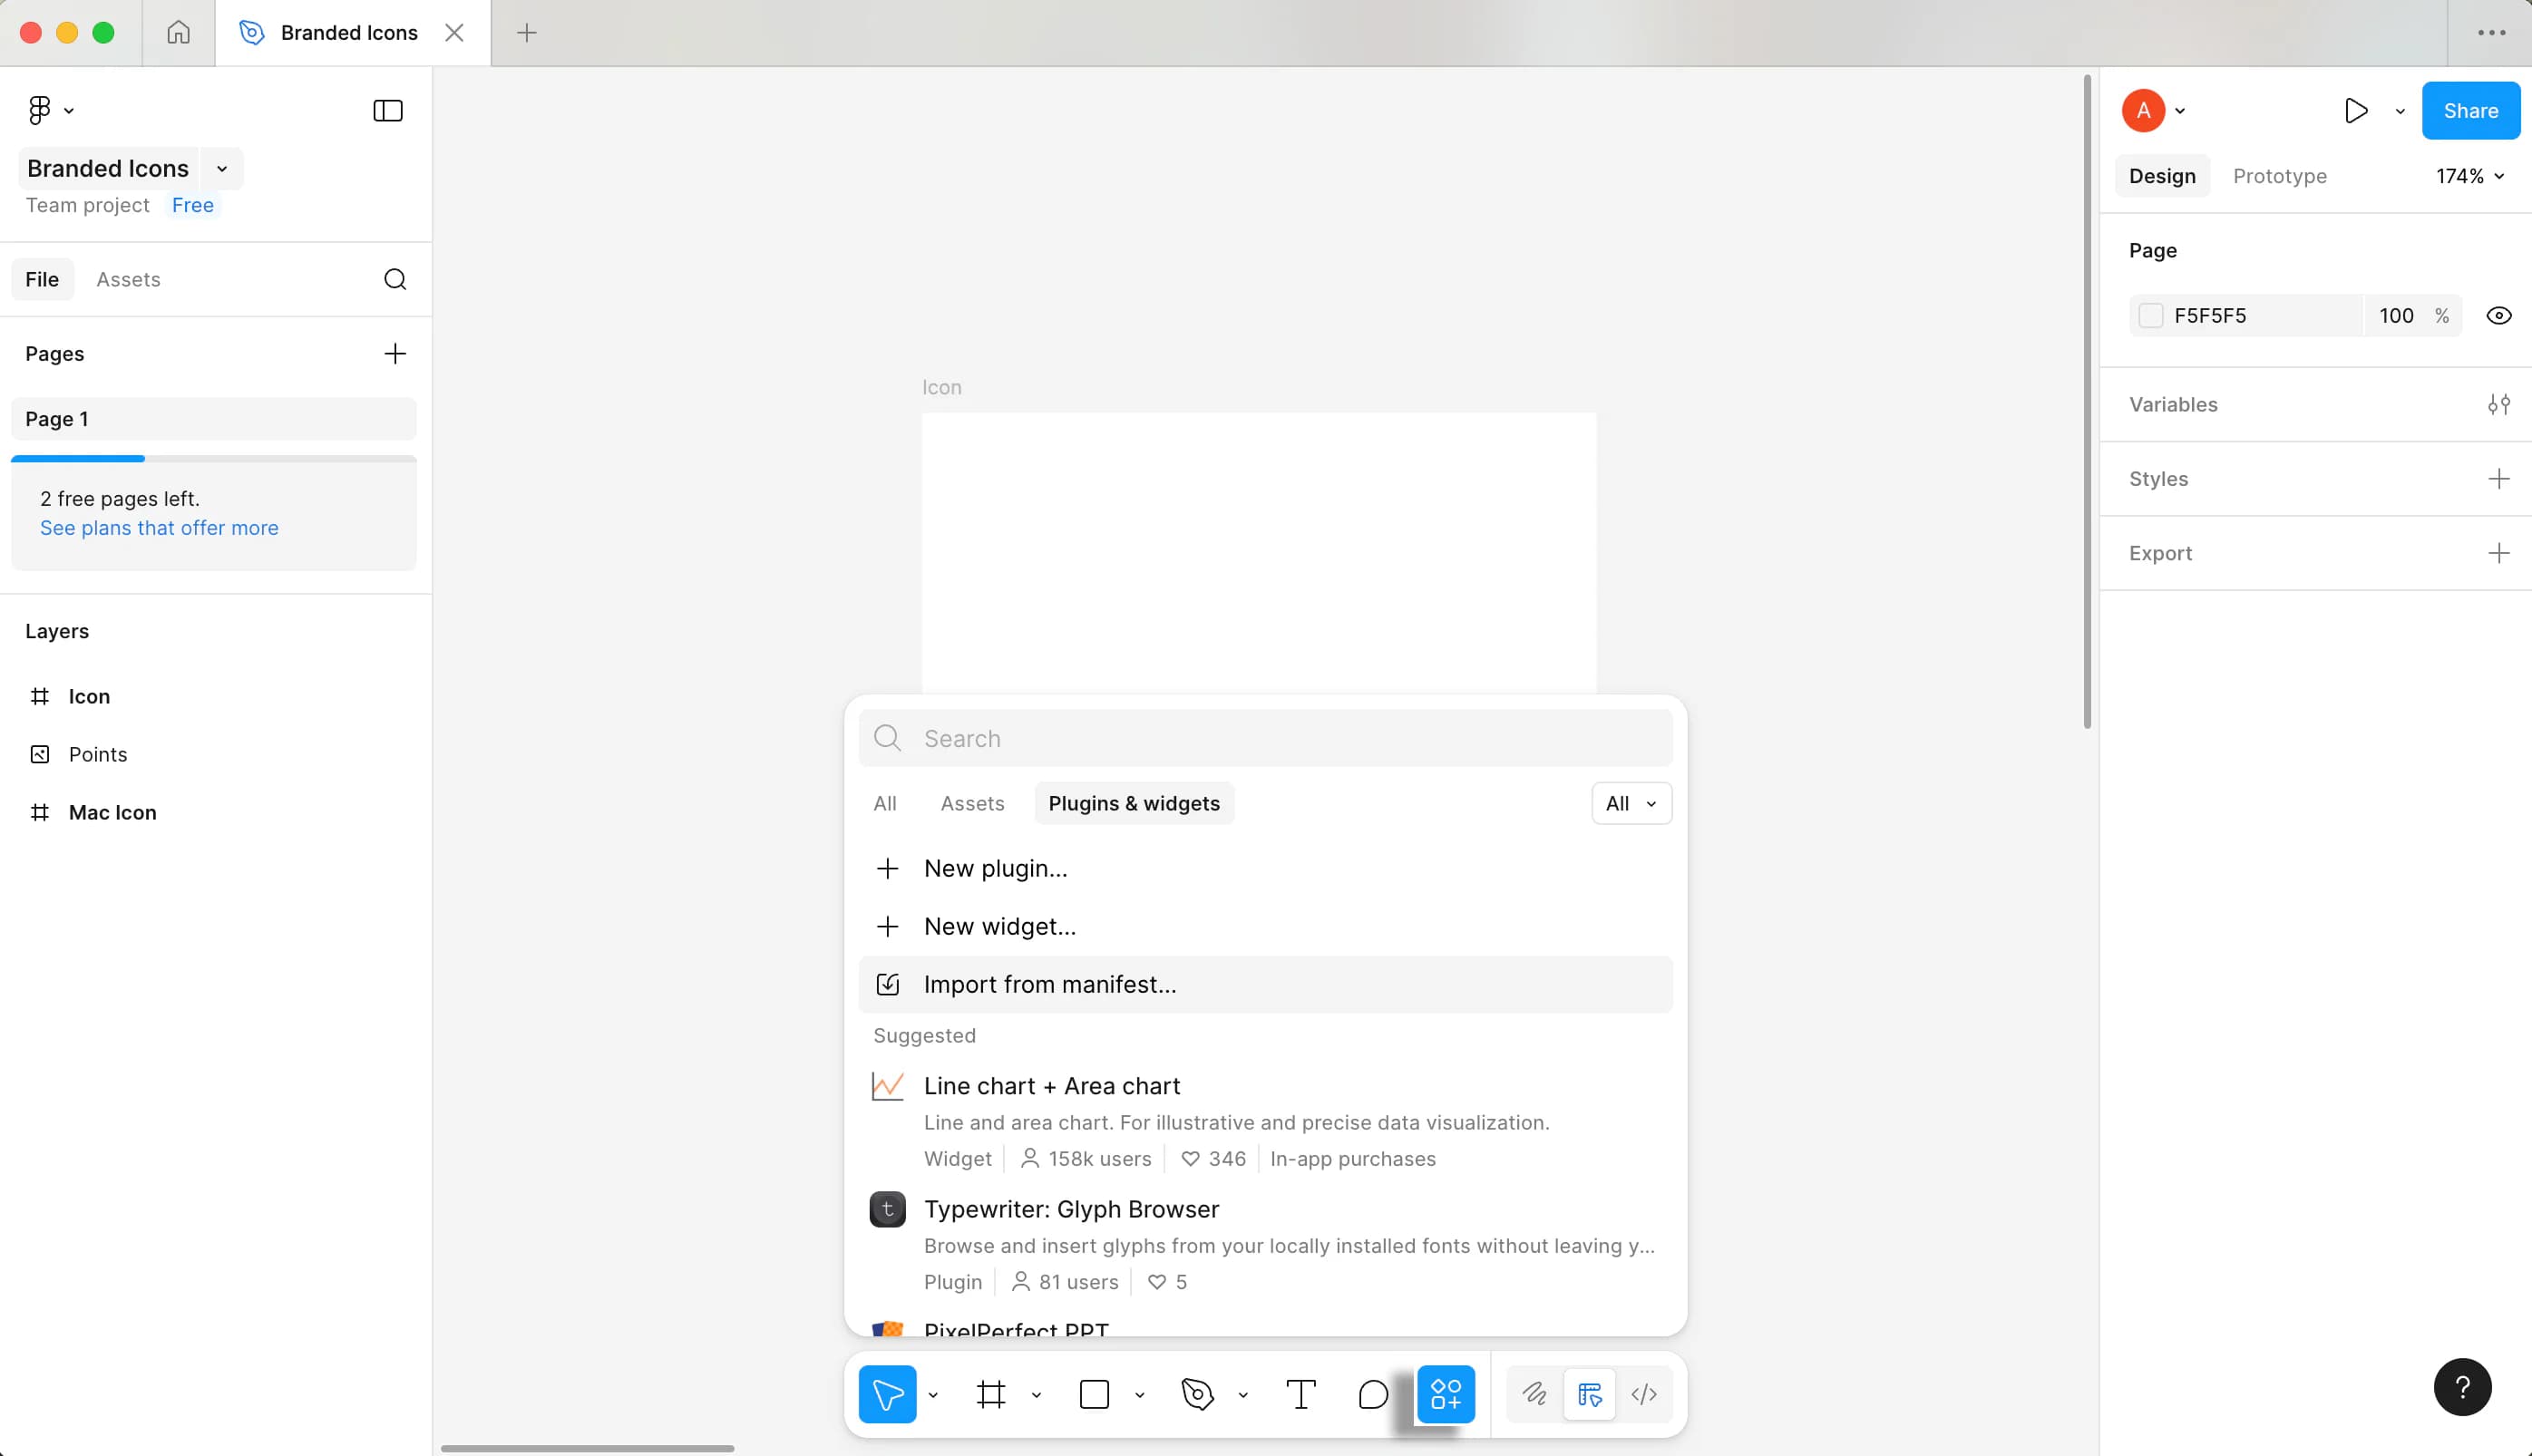Open layers search magnifier icon
This screenshot has height=1456, width=2532.
click(x=395, y=279)
